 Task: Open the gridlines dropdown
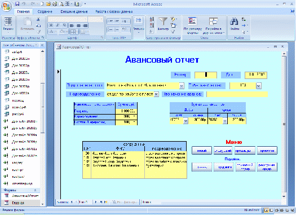point(74,32)
